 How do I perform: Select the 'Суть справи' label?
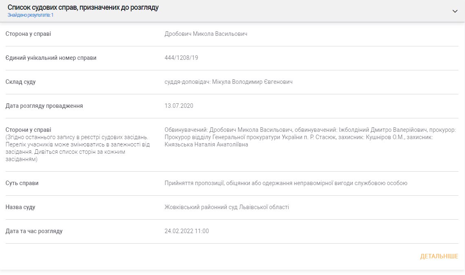pyautogui.click(x=22, y=183)
